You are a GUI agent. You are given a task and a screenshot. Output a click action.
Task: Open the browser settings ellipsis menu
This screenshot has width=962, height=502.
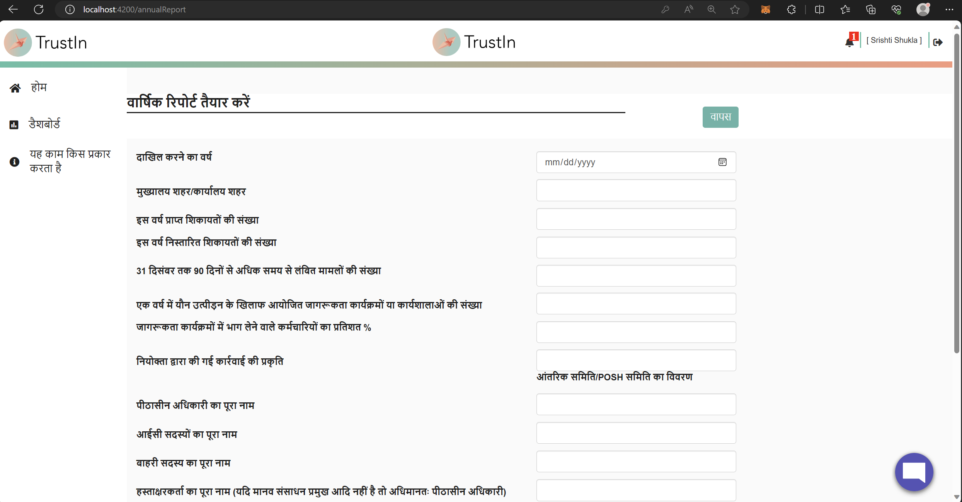tap(950, 9)
